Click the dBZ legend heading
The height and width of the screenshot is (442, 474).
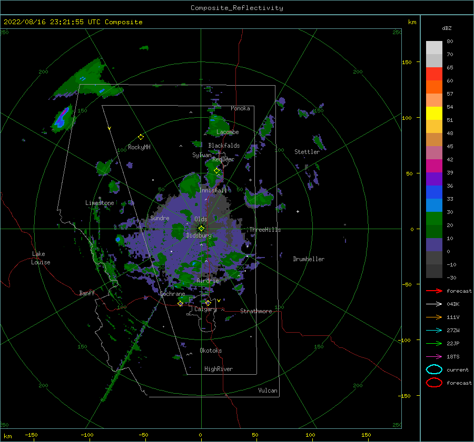point(447,28)
